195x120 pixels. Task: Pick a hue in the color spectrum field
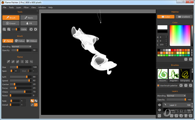[180, 35]
